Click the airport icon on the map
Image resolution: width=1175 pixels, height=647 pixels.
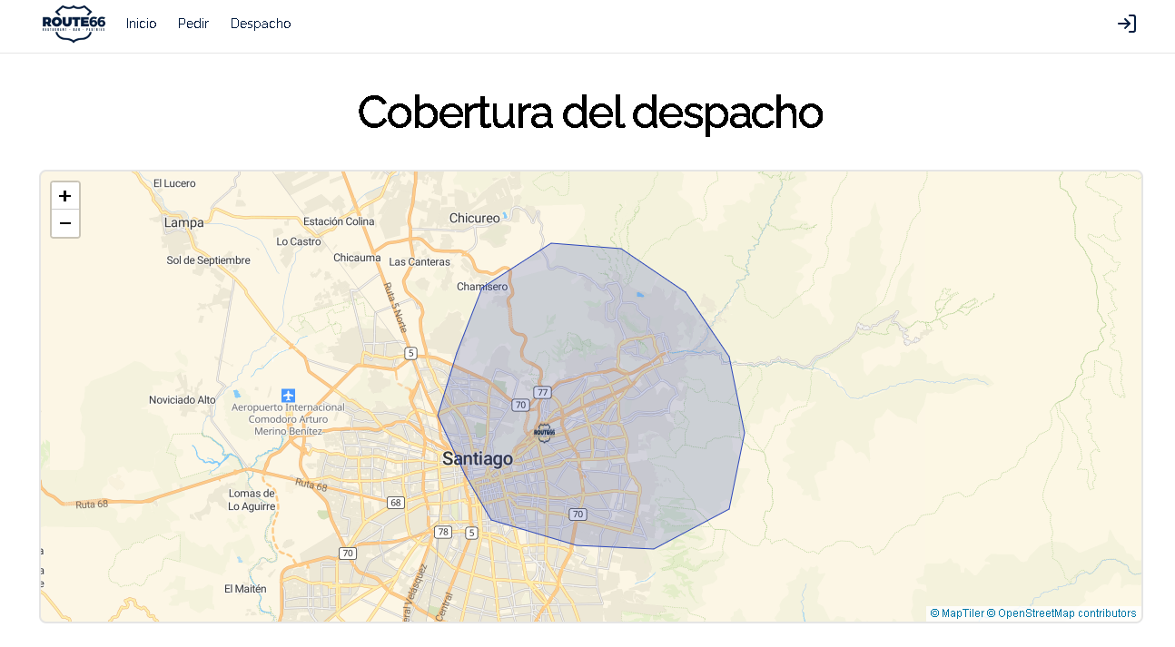pos(288,396)
